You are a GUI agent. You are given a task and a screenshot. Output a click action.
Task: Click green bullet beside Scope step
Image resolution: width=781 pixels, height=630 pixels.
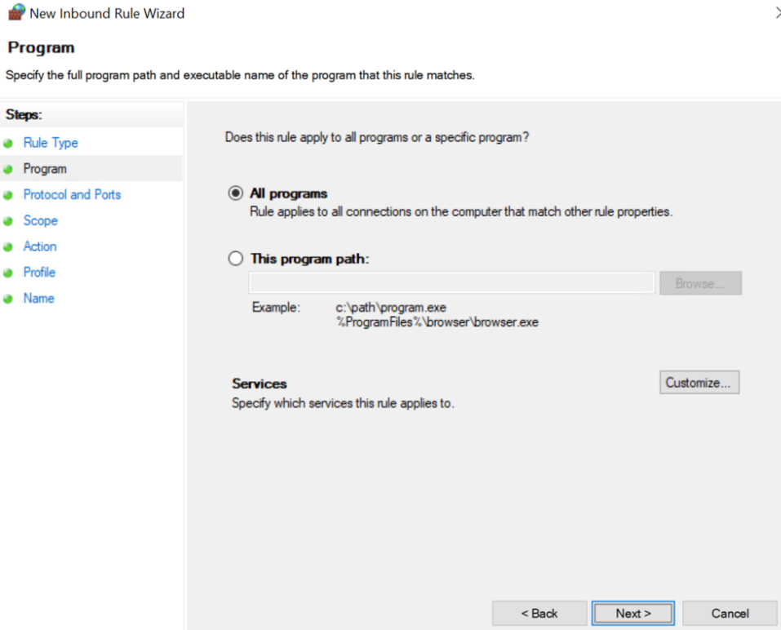8,221
